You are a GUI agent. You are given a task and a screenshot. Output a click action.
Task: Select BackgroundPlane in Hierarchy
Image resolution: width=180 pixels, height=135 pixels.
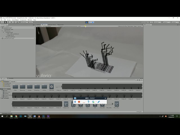coord(10,37)
